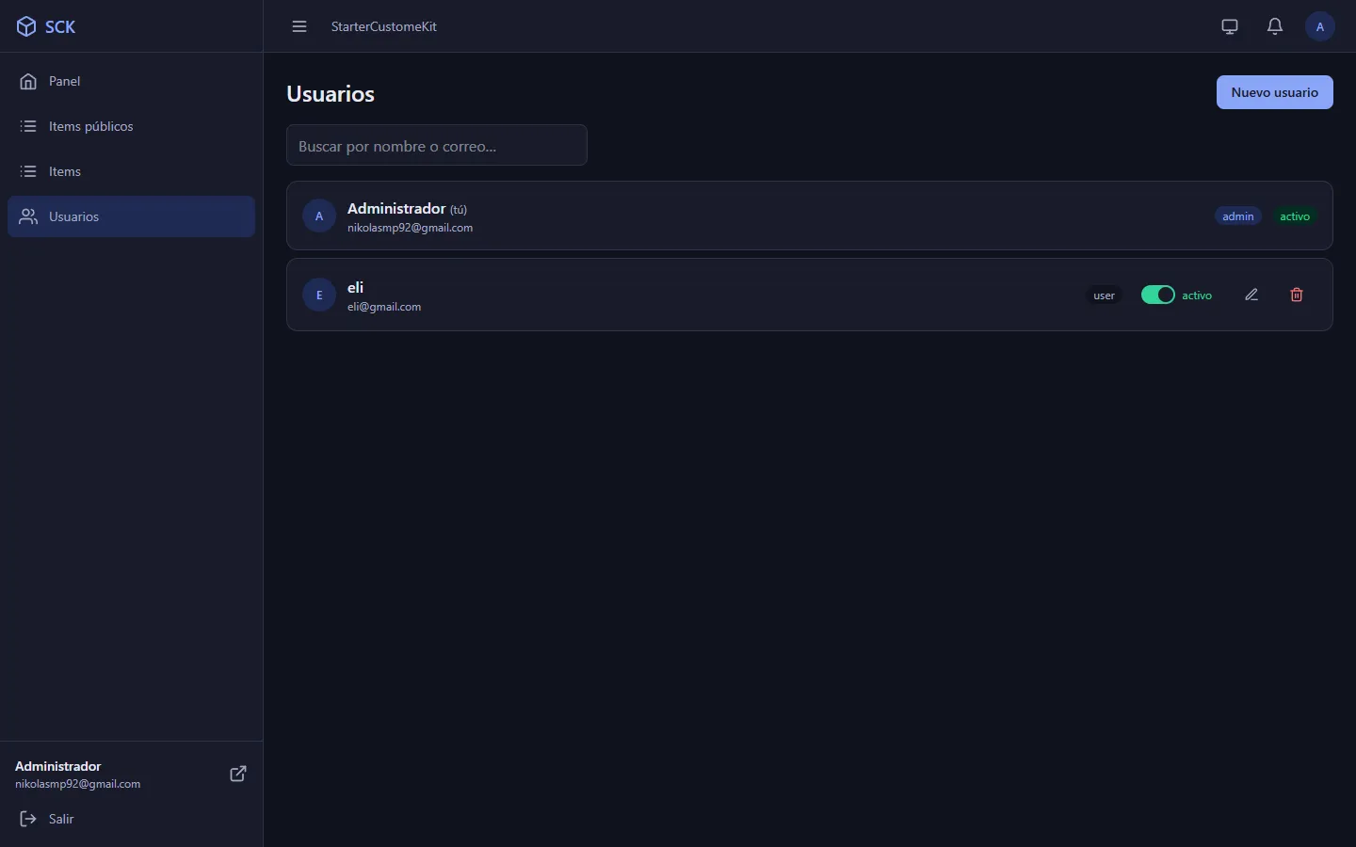1356x847 pixels.
Task: Click the green activo badge of Administrador
Action: 1295,216
